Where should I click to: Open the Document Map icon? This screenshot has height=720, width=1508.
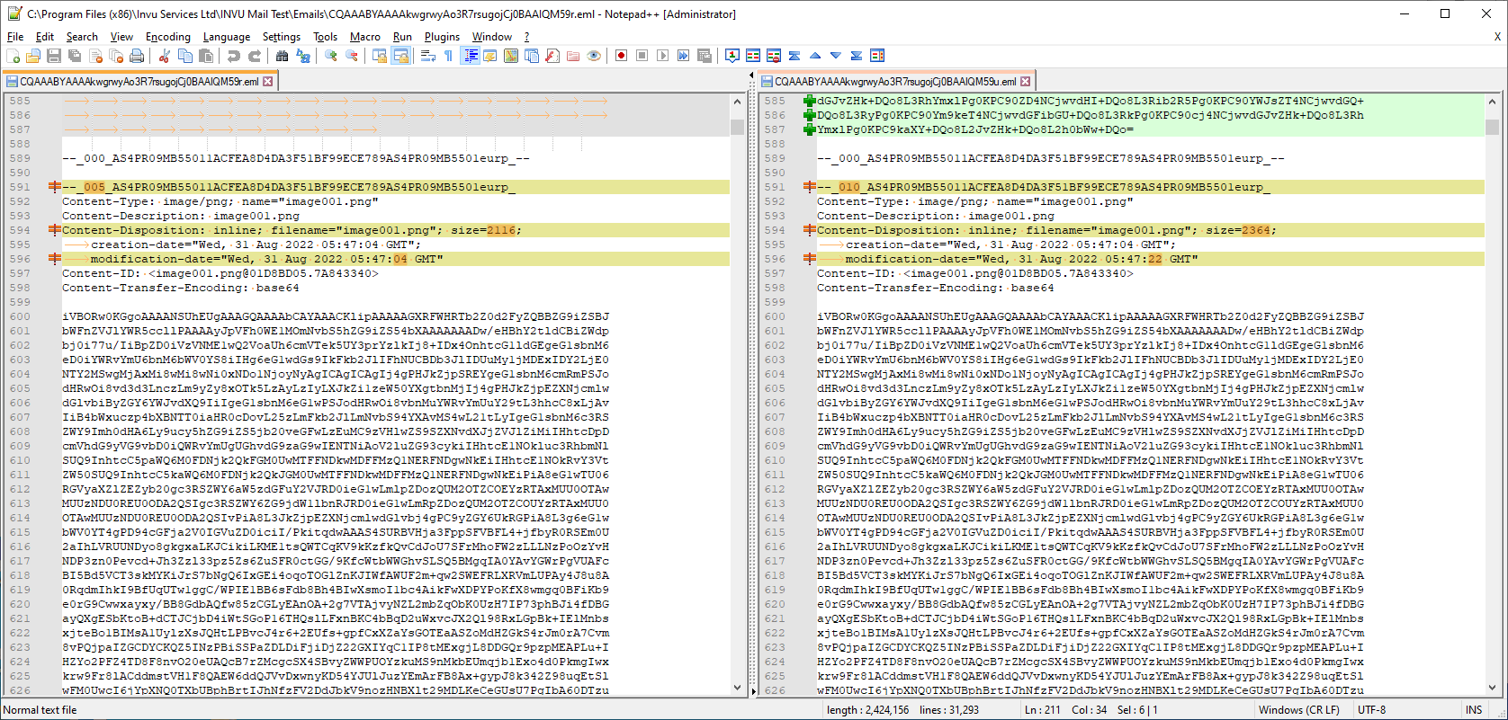tap(511, 56)
